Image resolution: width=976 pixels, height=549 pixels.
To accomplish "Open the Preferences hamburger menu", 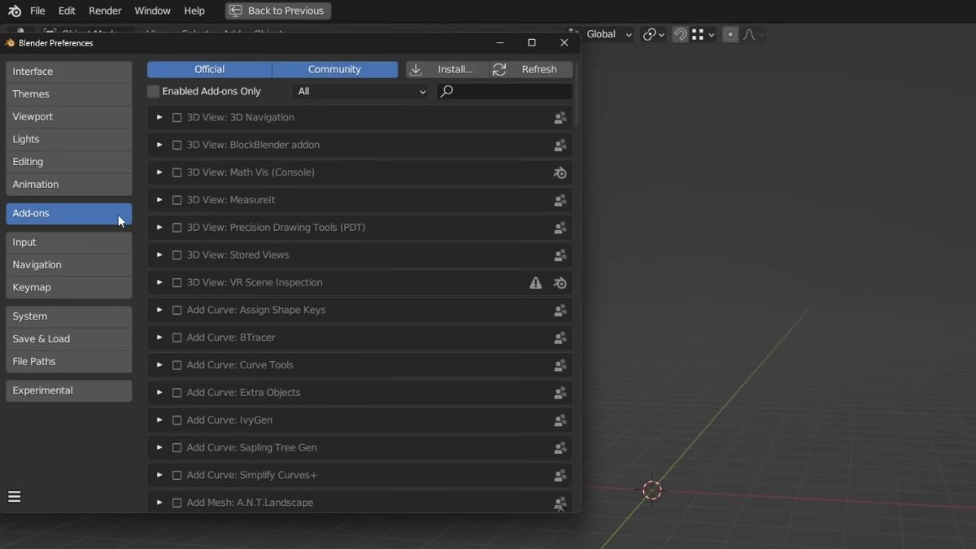I will (14, 496).
